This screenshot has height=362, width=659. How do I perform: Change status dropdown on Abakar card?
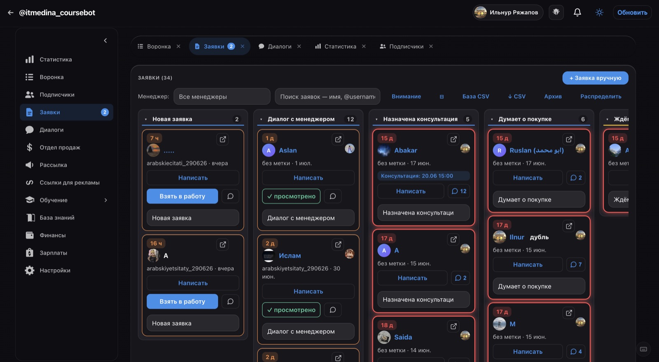coord(423,213)
